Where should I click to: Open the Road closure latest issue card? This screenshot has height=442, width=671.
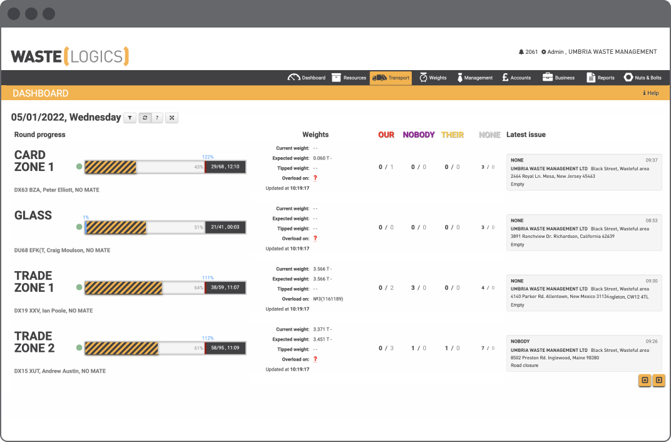pyautogui.click(x=583, y=353)
